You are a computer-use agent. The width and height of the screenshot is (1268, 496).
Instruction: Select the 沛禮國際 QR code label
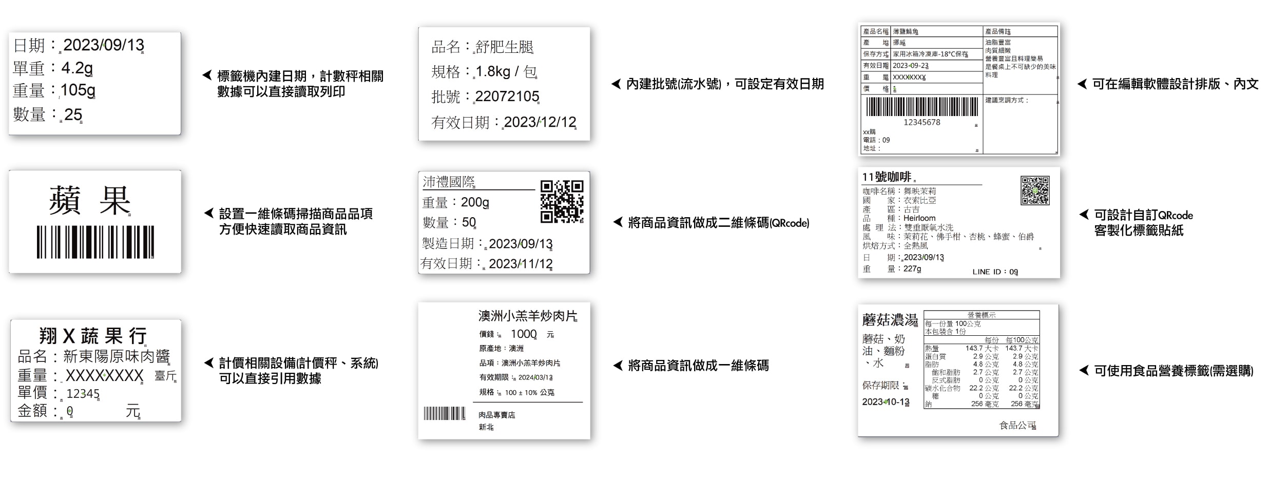[x=504, y=222]
